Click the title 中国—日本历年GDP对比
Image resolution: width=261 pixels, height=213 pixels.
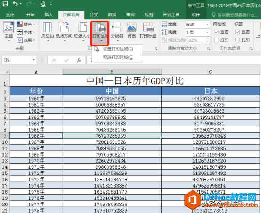(135, 80)
